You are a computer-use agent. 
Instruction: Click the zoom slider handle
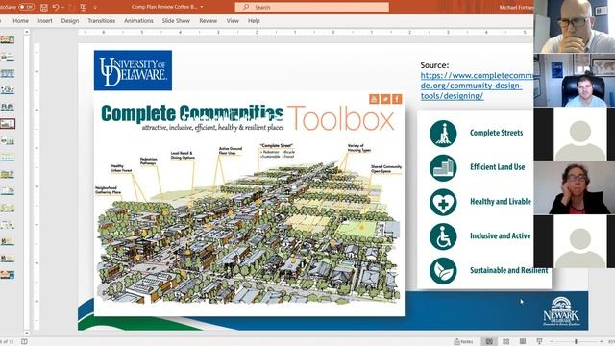pyautogui.click(x=577, y=342)
